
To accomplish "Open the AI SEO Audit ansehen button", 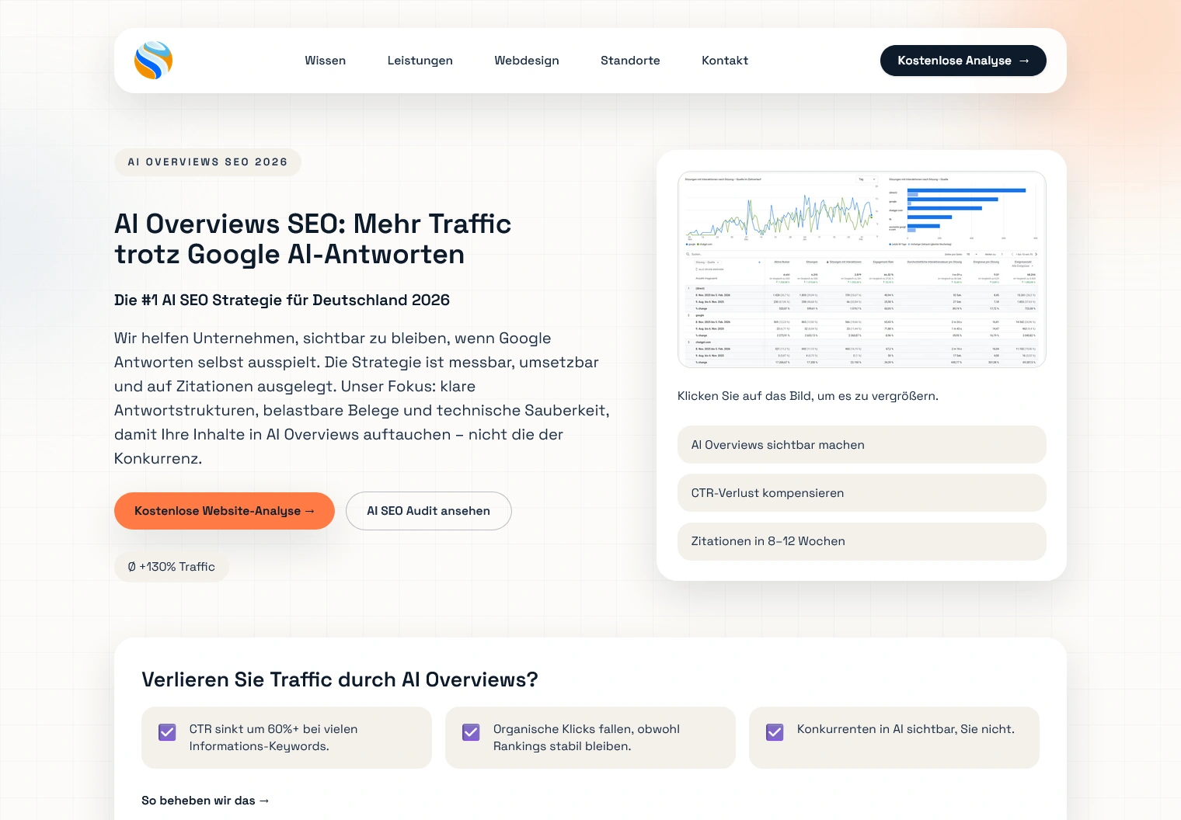I will pos(428,511).
